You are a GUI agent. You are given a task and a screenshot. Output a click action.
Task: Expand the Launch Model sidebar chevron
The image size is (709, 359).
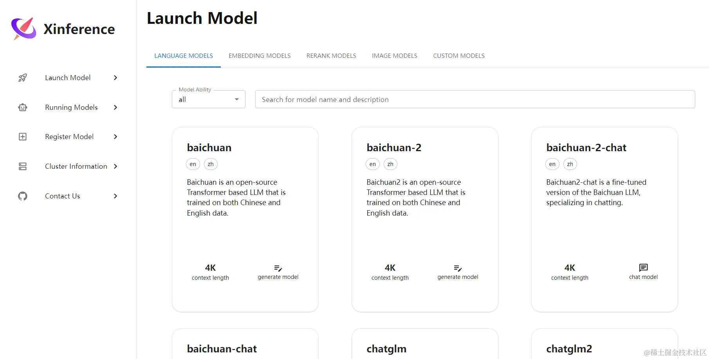coord(115,78)
